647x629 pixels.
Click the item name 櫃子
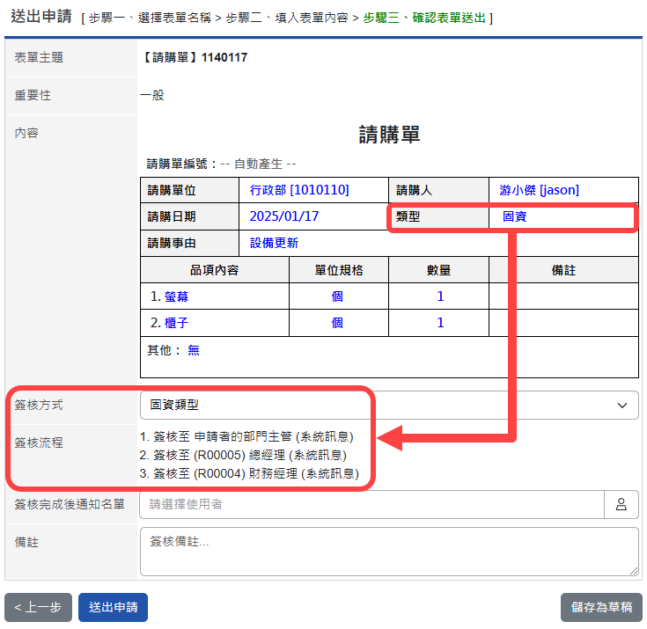pos(176,323)
